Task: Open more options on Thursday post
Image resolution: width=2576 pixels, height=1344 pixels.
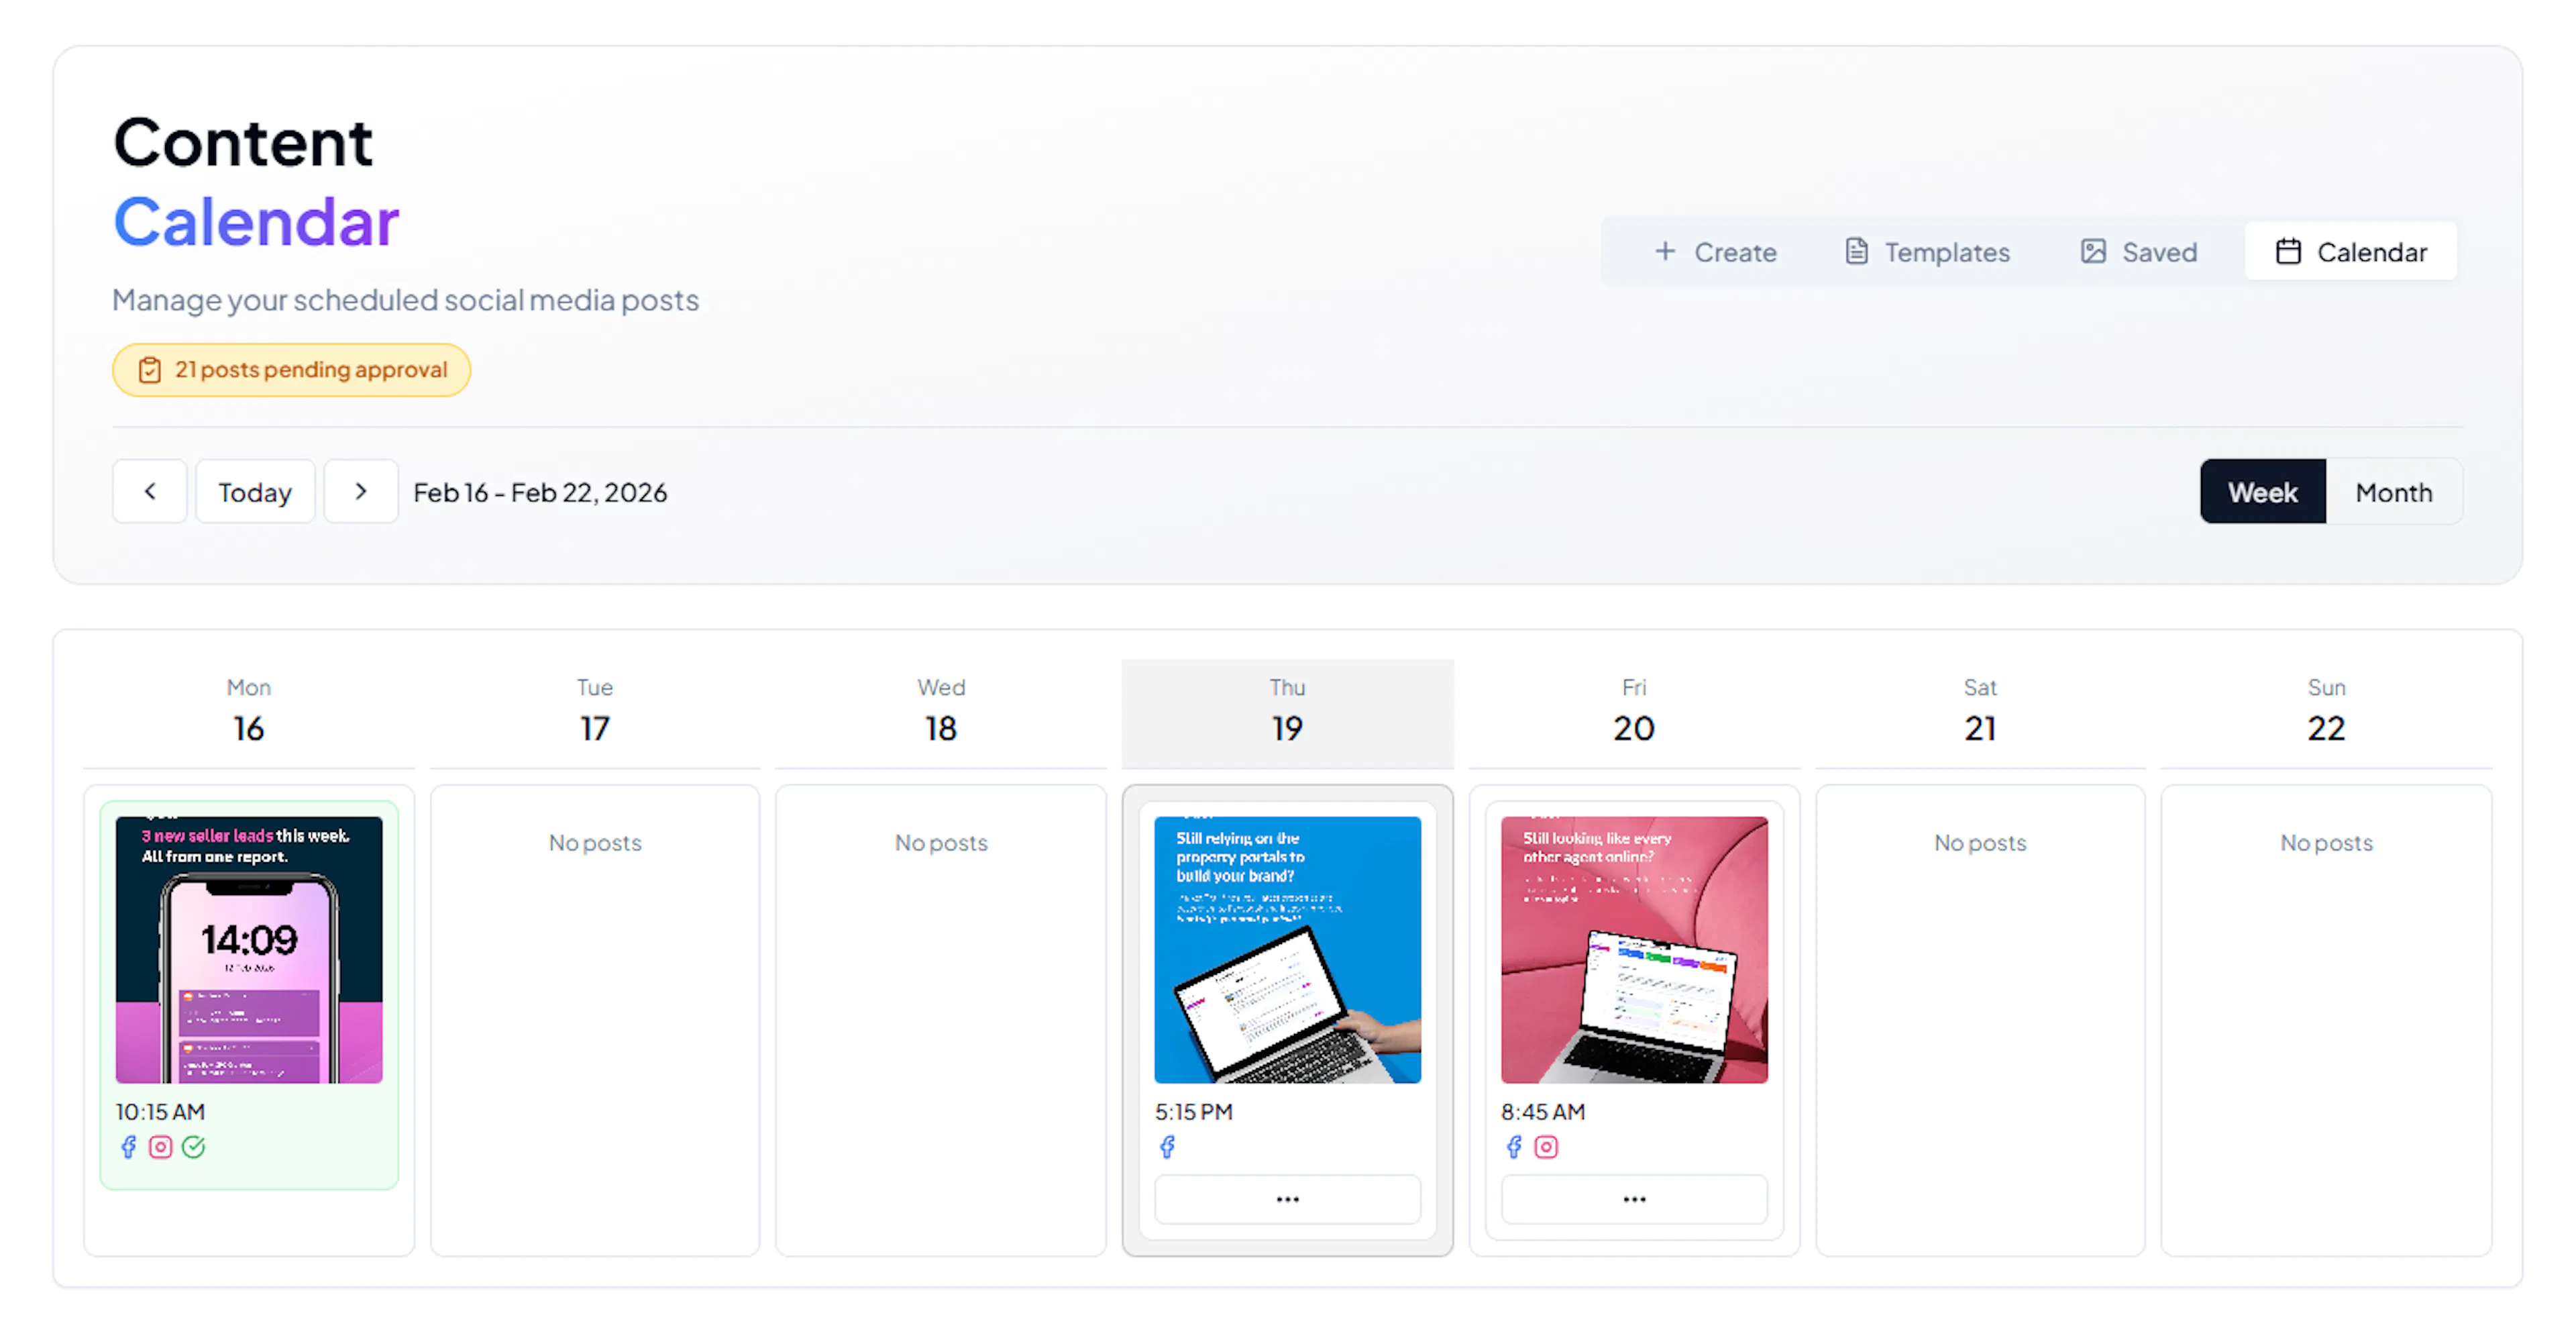Action: point(1287,1199)
